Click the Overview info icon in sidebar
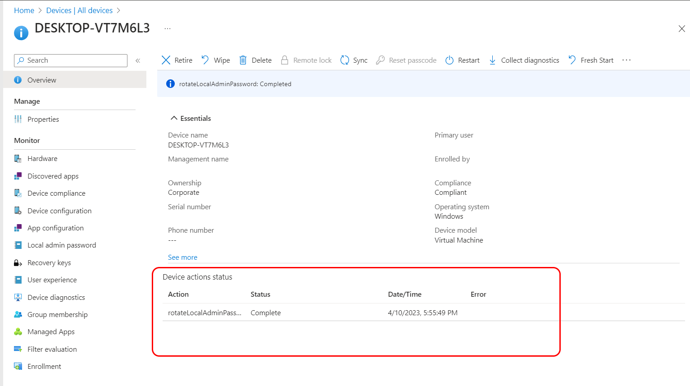The width and height of the screenshot is (690, 386). (x=18, y=80)
